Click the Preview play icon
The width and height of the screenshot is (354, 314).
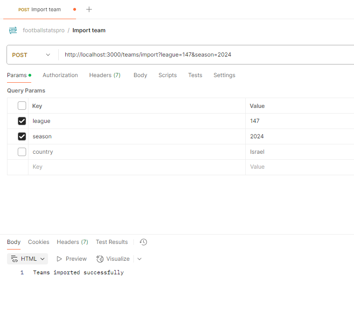point(59,259)
